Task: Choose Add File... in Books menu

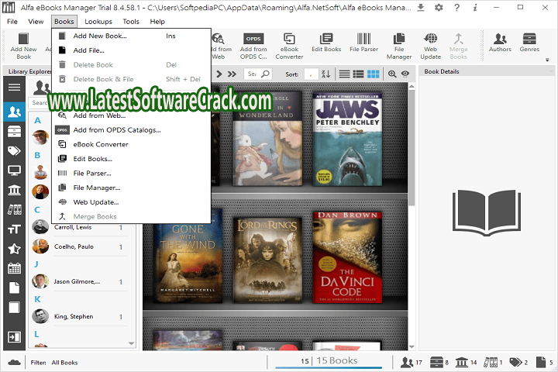Action: 131,50
